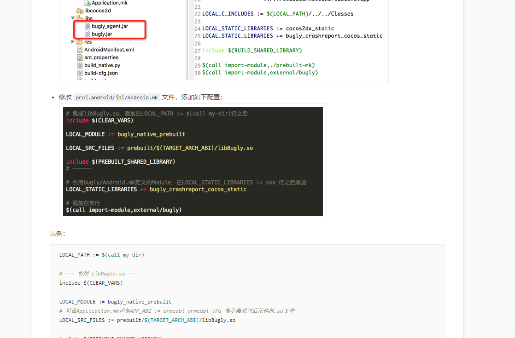Select bugly.jar in the libs folder
This screenshot has width=515, height=338.
(102, 34)
